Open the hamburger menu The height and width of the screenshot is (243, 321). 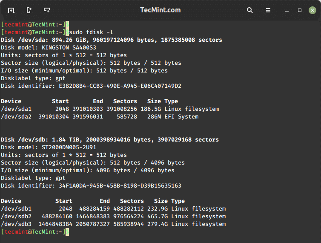268,10
